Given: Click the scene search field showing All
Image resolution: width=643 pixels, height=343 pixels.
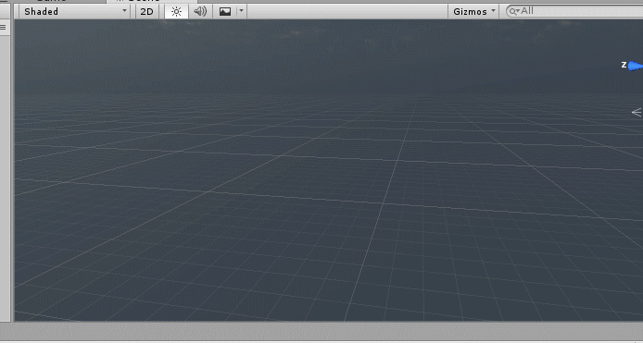Looking at the screenshot, I should tap(574, 11).
